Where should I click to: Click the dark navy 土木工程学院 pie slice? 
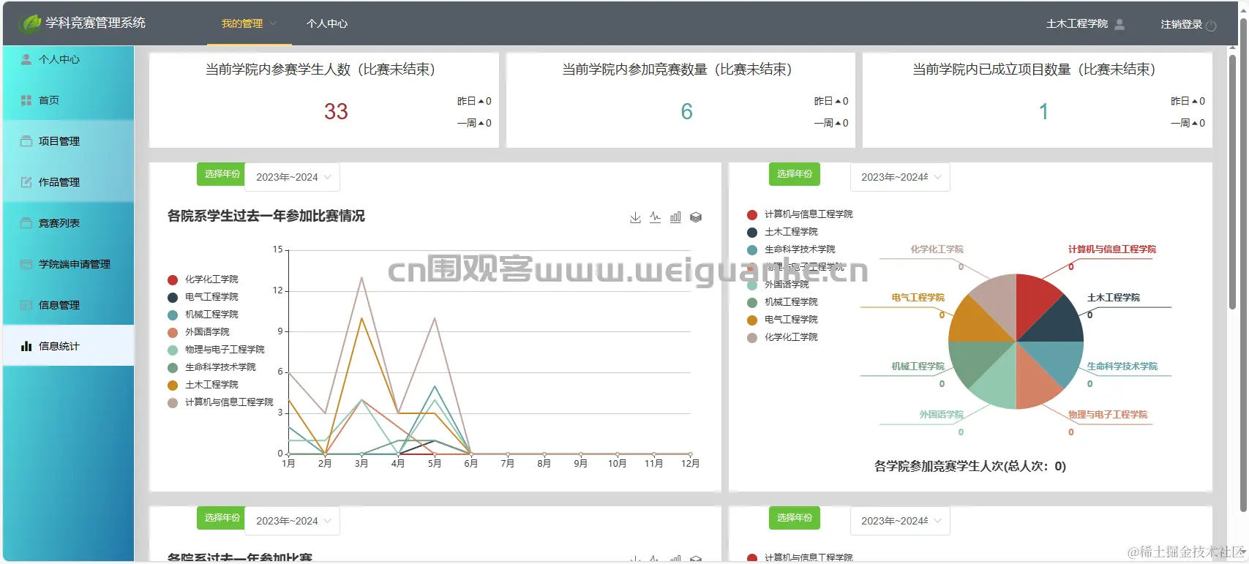[x=1057, y=322]
